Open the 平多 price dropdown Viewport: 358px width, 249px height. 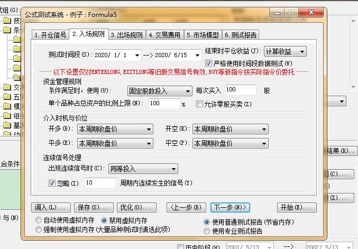(x=115, y=143)
